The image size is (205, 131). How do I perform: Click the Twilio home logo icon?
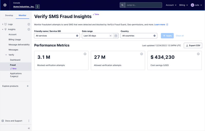coord(5,5)
